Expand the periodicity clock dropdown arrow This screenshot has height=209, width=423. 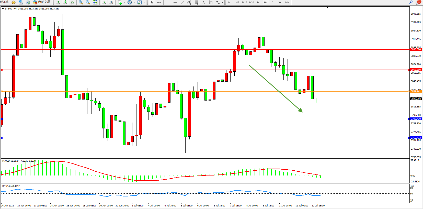click(x=134, y=3)
